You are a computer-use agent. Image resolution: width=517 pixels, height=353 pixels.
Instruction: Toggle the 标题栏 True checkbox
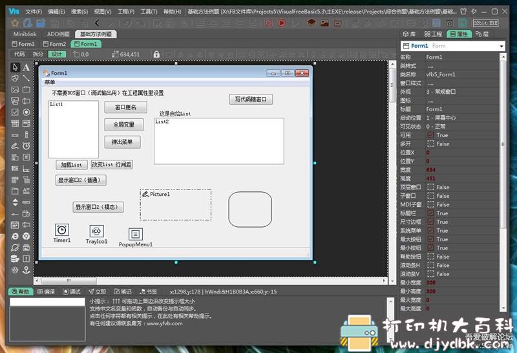click(x=430, y=213)
